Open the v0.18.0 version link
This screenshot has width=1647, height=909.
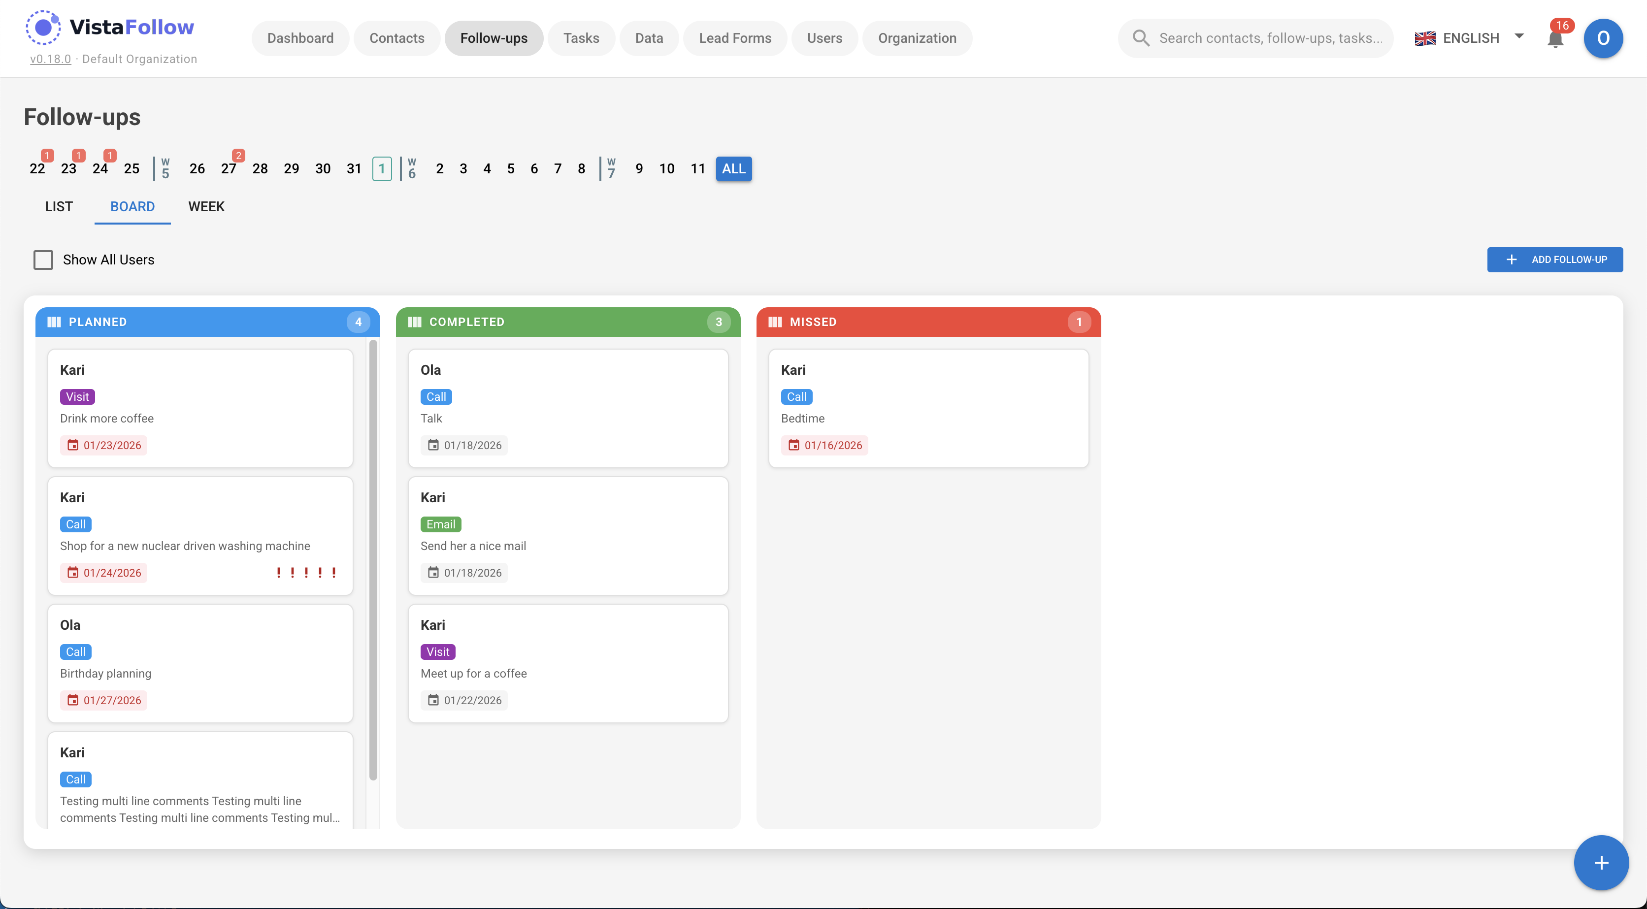coord(51,59)
